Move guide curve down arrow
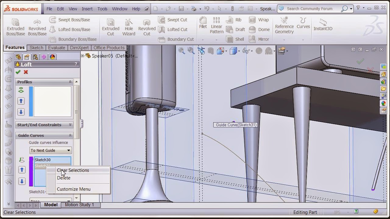The image size is (390, 219). (22, 181)
